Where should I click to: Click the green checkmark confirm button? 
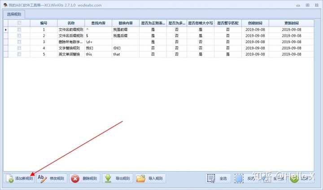pos(301,178)
